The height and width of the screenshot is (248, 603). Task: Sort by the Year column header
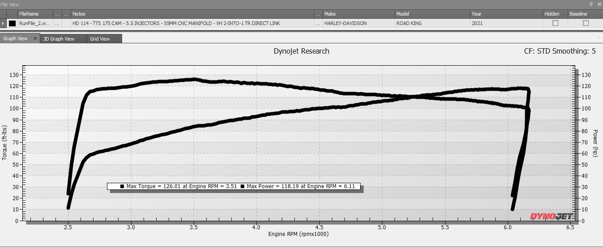[x=506, y=14]
